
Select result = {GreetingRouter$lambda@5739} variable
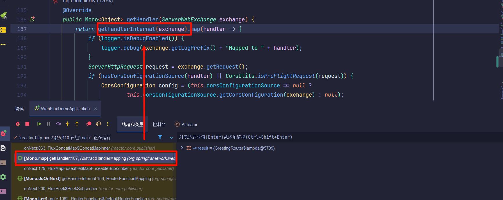(236, 148)
